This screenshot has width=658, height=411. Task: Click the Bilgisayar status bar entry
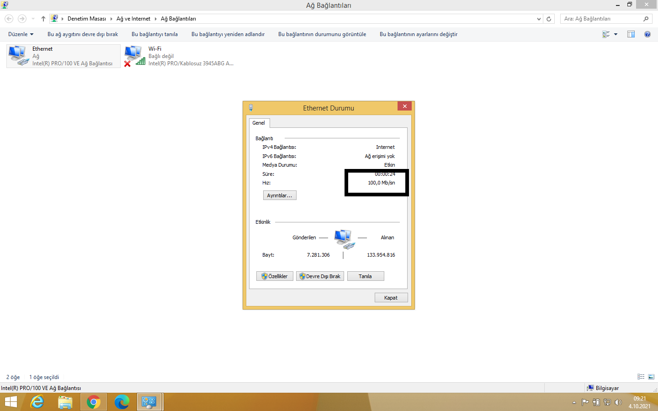point(603,388)
